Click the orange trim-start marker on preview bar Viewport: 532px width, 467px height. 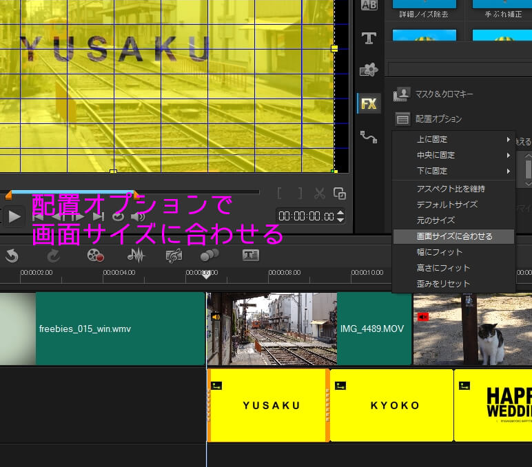(x=9, y=195)
